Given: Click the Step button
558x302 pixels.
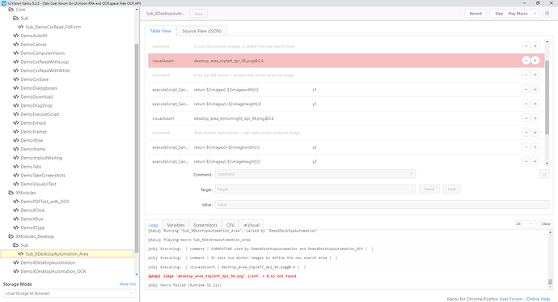Looking at the screenshot, I should (x=499, y=14).
